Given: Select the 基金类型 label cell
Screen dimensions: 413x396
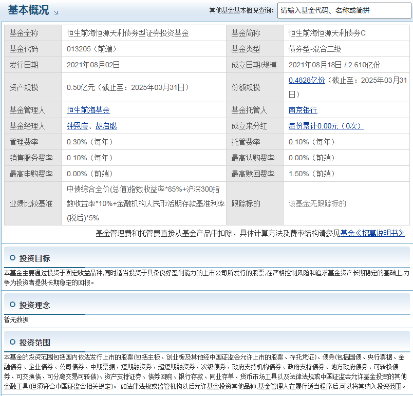Looking at the screenshot, I should [x=255, y=49].
